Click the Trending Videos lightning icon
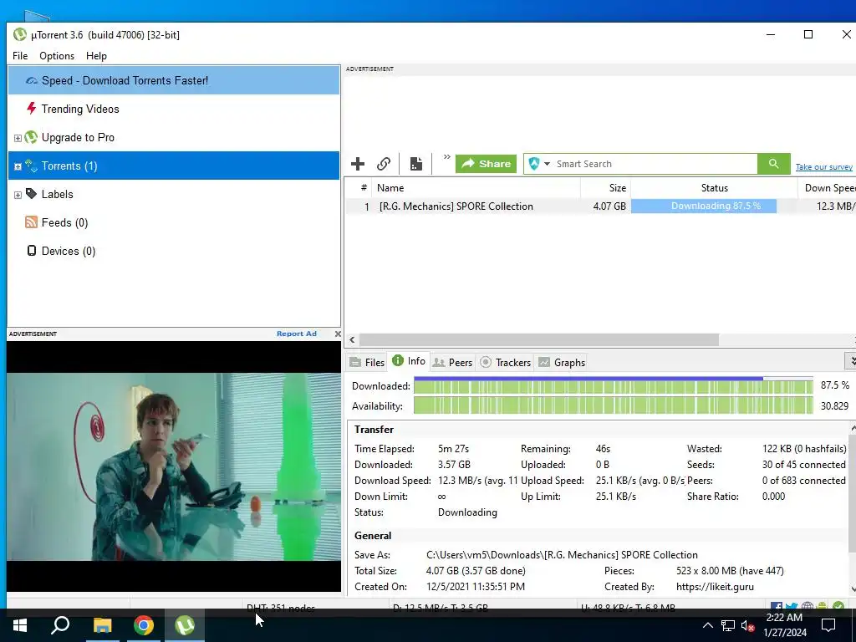Viewport: 856px width, 642px height. pos(31,108)
